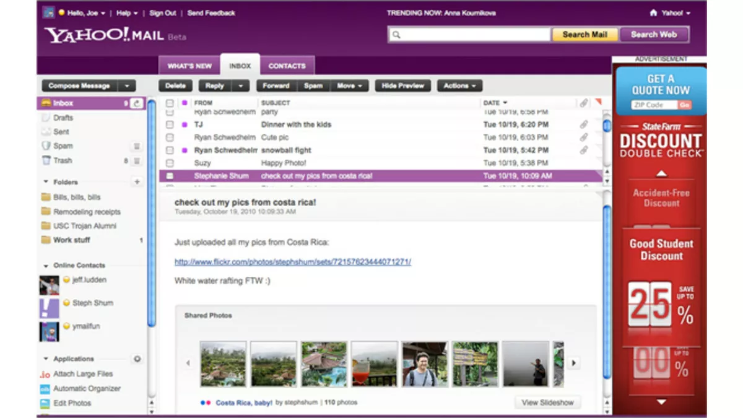
Task: Open Applications settings gear icon
Action: [x=137, y=359]
